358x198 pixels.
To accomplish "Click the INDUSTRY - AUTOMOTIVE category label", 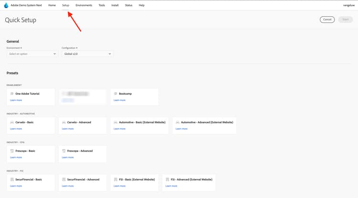I will tap(21, 114).
